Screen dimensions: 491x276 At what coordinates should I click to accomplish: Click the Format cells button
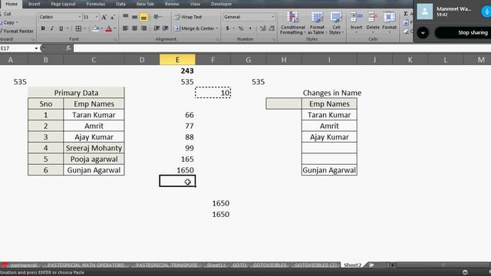pos(389,22)
